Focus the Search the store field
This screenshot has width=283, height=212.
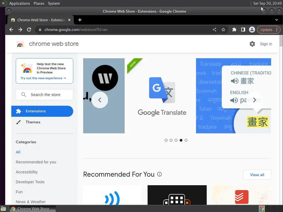point(44,95)
